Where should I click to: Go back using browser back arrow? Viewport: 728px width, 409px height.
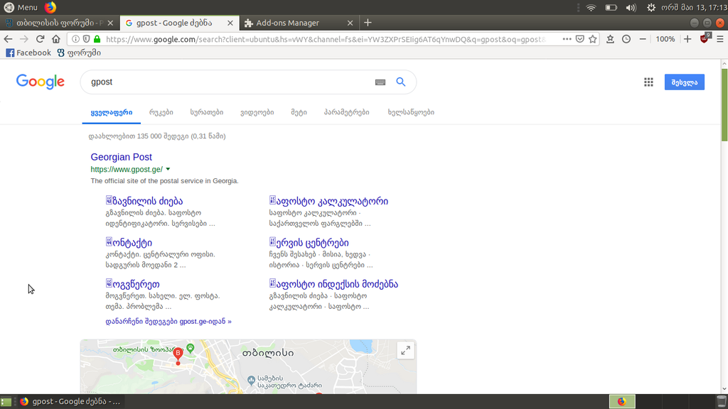[x=8, y=40]
